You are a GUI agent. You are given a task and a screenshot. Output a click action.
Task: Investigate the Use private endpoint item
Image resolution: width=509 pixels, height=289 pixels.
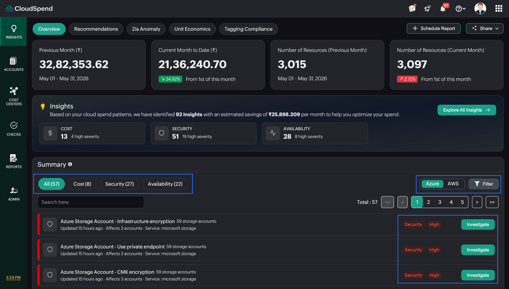478,250
